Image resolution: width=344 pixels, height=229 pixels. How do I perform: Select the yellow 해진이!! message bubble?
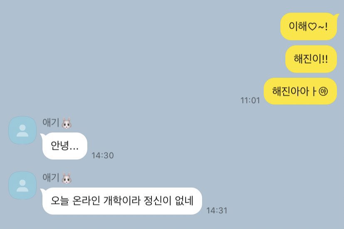311,59
